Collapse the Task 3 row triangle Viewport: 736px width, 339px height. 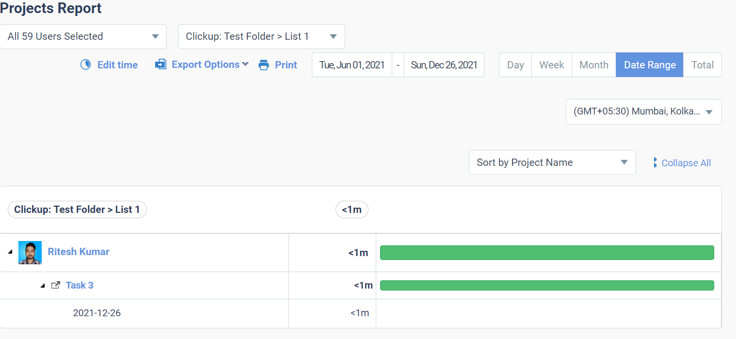[43, 286]
